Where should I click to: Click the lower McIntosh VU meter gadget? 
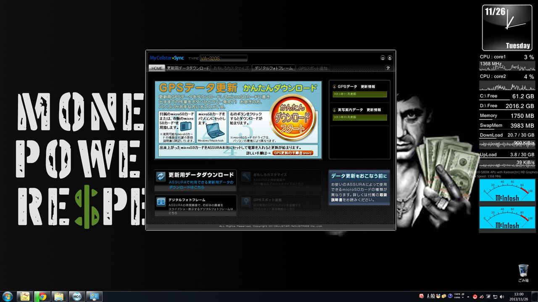point(507,218)
